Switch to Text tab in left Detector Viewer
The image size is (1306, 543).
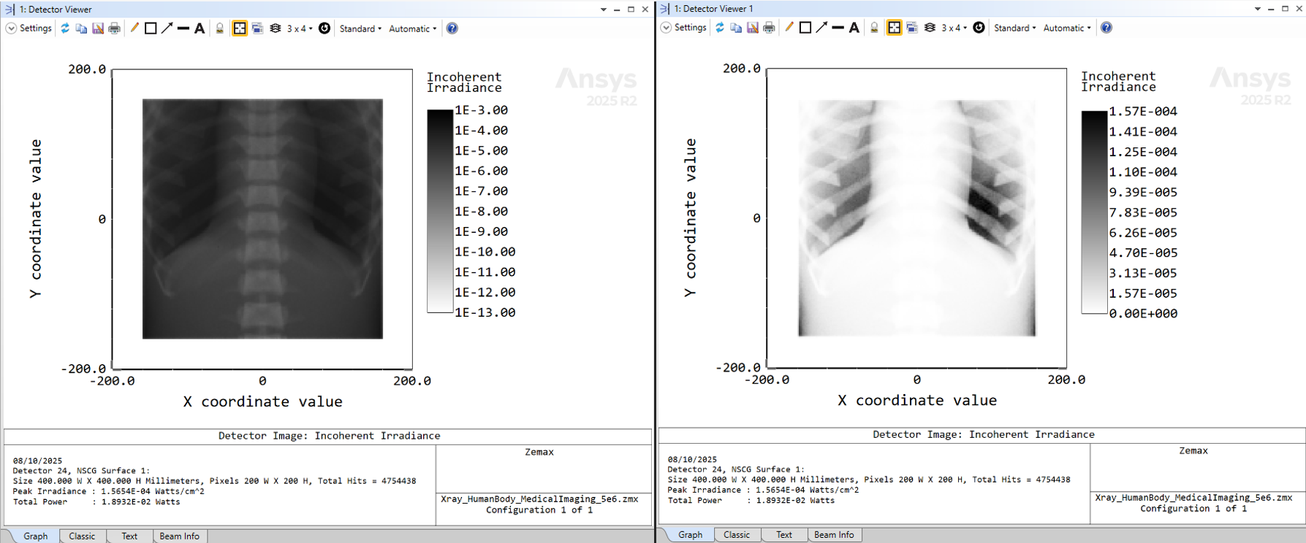129,536
